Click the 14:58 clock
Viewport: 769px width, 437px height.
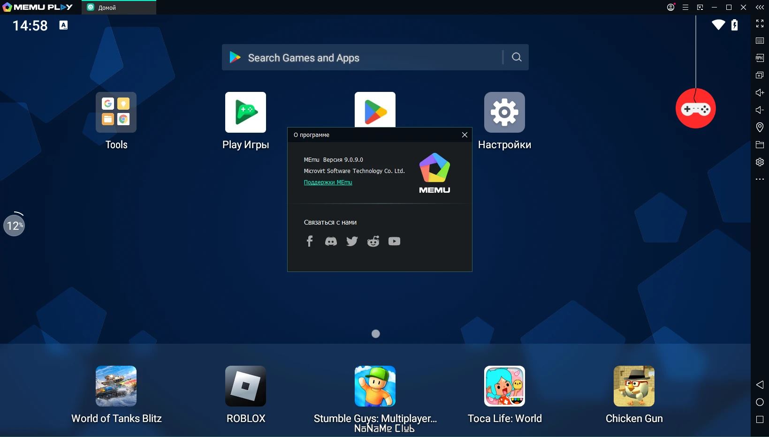click(30, 25)
